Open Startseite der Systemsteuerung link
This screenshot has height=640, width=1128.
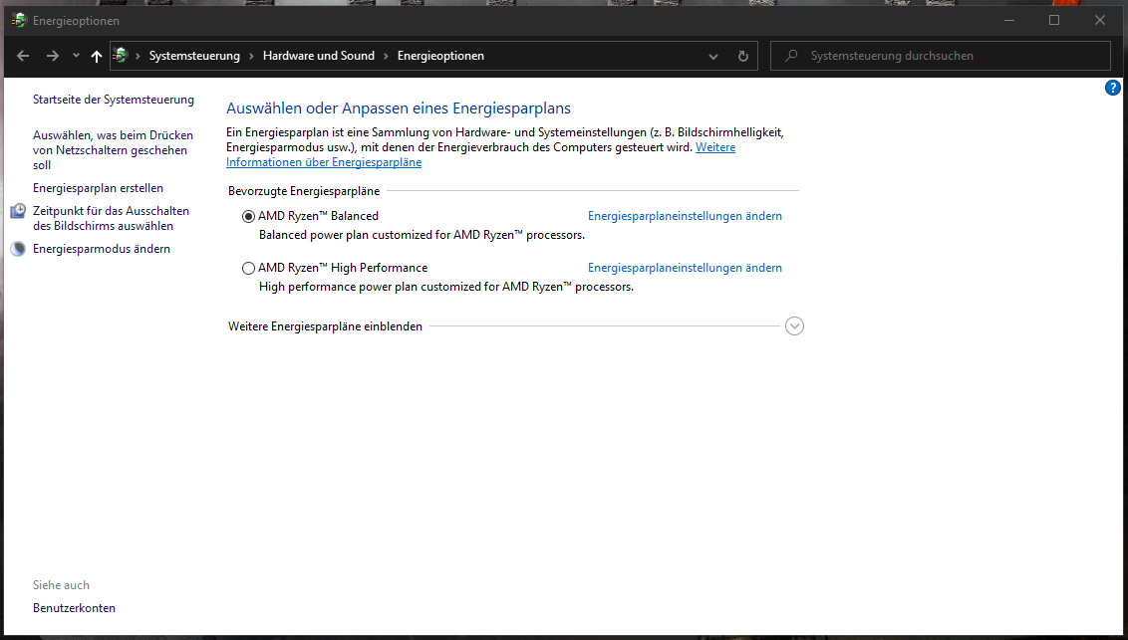pyautogui.click(x=114, y=100)
